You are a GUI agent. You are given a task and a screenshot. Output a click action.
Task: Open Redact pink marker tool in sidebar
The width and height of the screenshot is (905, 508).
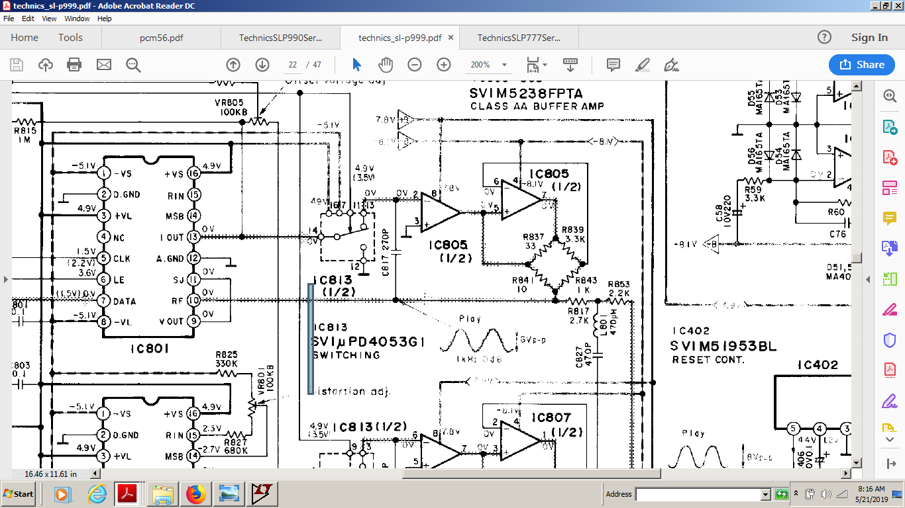[x=889, y=309]
